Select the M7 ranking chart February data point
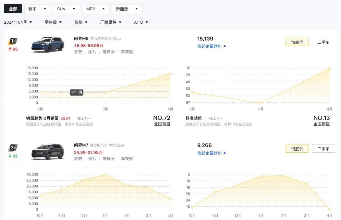 coord(284,175)
